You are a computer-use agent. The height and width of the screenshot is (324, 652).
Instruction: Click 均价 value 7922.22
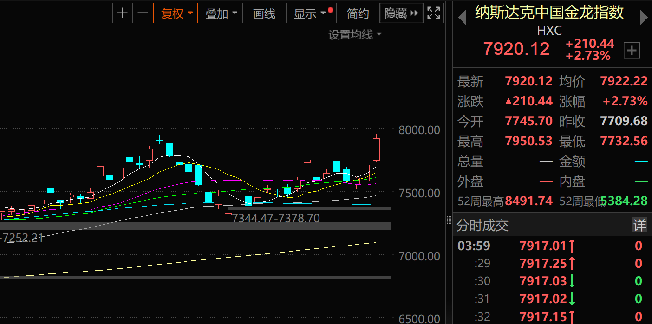click(x=624, y=81)
